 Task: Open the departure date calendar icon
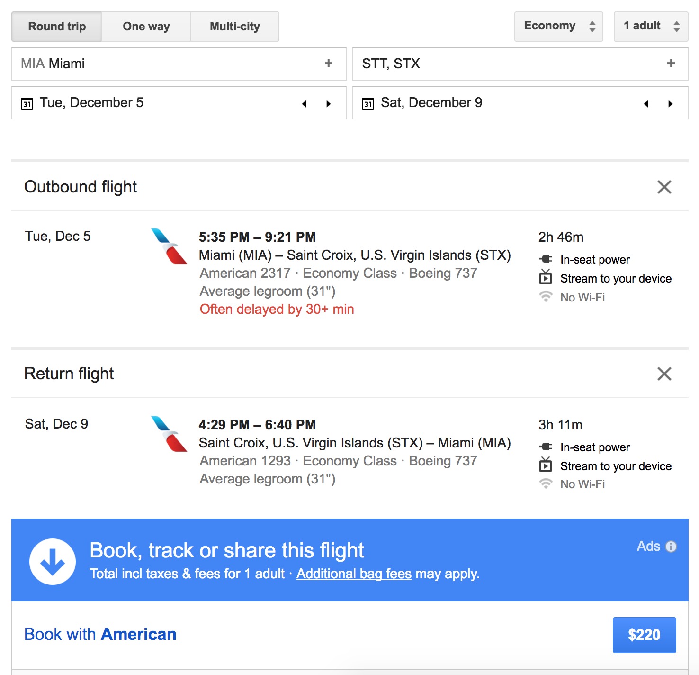tap(27, 103)
